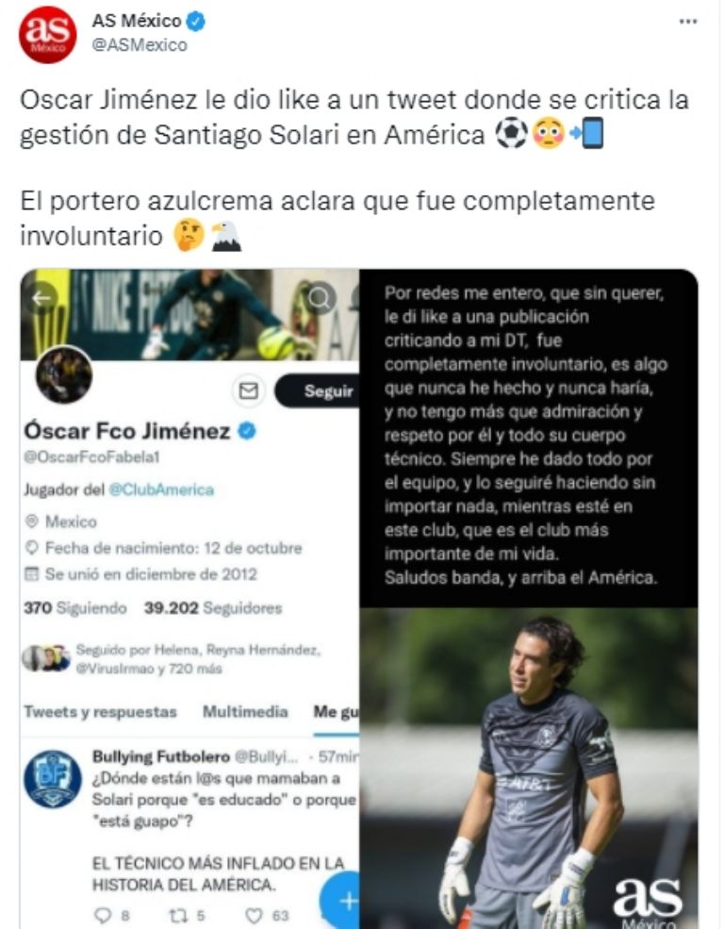Image resolution: width=724 pixels, height=929 pixels.
Task: Tap the reply bubble icon with 8
Action: [x=112, y=915]
